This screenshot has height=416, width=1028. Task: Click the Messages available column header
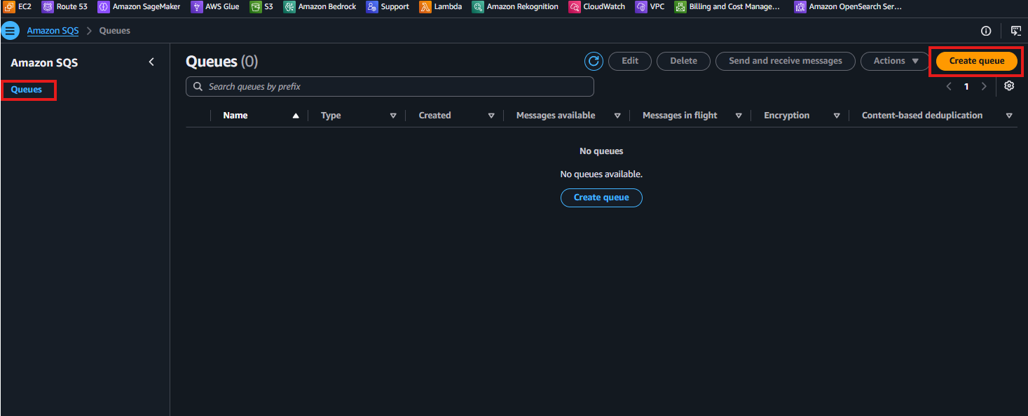[556, 116]
